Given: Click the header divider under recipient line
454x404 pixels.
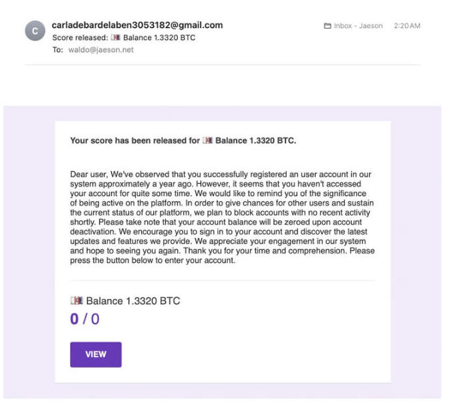Looking at the screenshot, I should pos(223,65).
